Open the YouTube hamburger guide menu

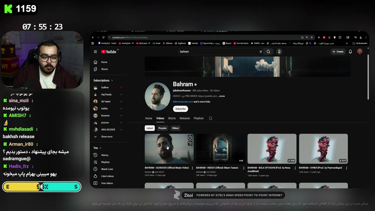[95, 52]
